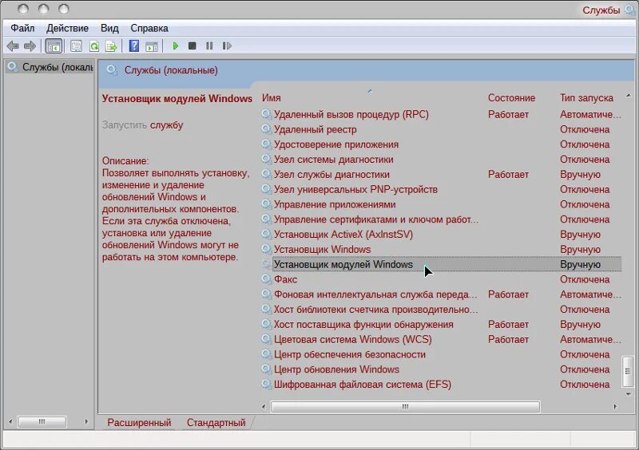Click the Службы (локальные) header icon
This screenshot has height=450, width=639.
(112, 70)
